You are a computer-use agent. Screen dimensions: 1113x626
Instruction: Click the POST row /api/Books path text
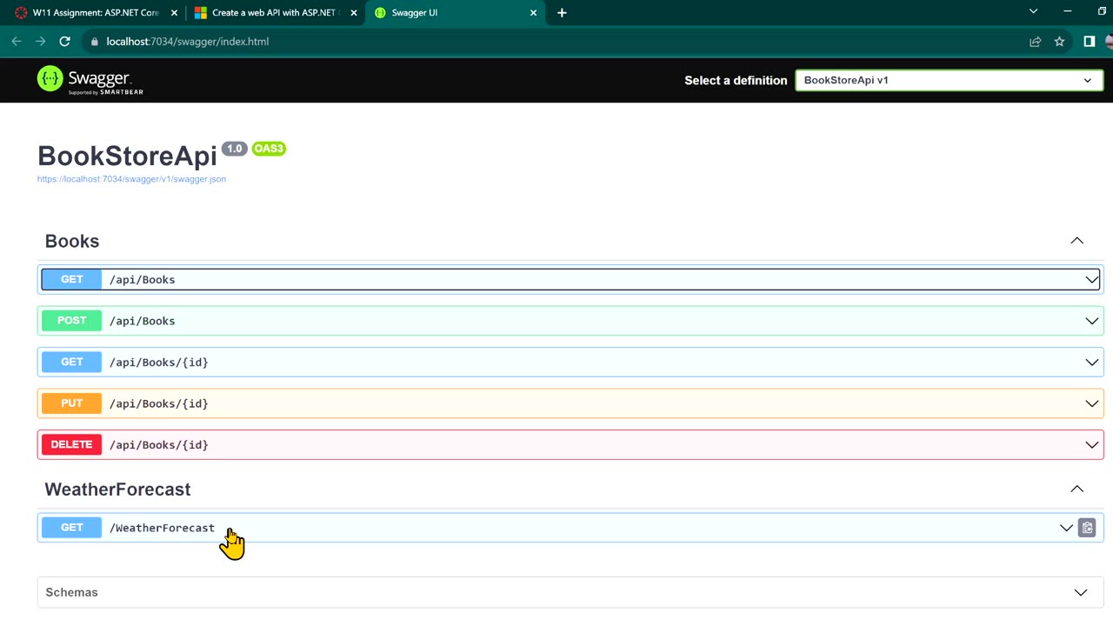coord(143,321)
